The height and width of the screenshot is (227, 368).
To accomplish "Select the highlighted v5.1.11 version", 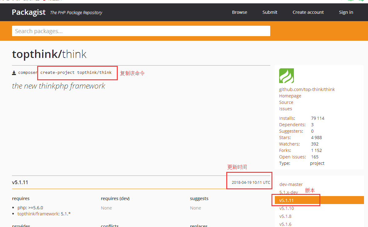I will (319, 200).
